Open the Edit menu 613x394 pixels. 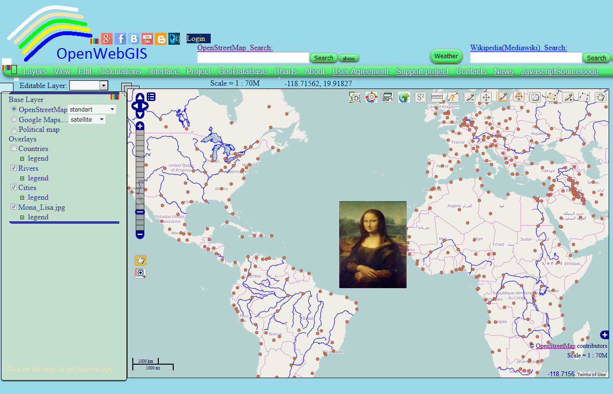(85, 71)
